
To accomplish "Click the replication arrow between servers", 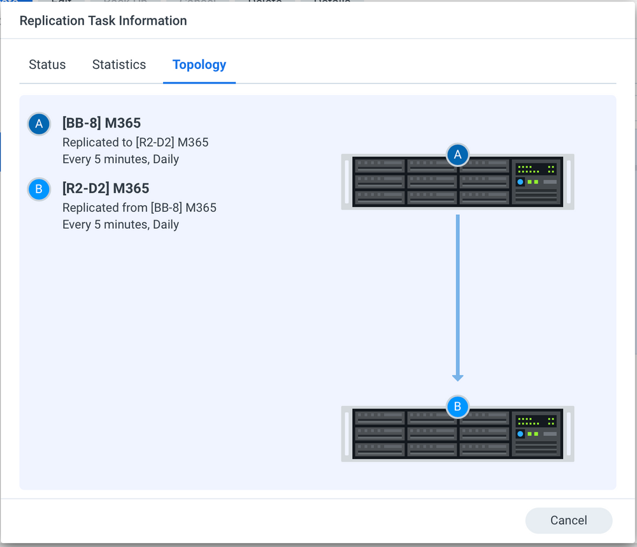I will click(x=457, y=298).
